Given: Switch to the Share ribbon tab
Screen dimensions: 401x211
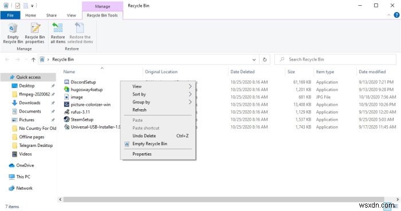Looking at the screenshot, I should pos(52,15).
